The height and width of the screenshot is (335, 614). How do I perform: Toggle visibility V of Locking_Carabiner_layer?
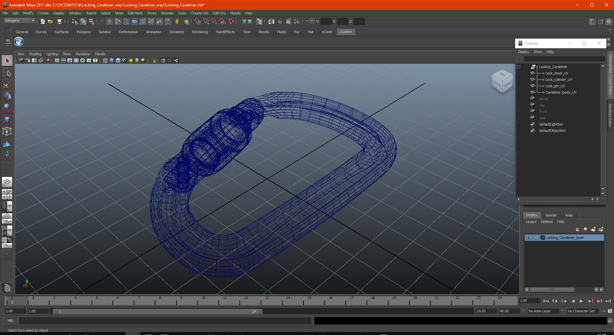click(x=529, y=238)
